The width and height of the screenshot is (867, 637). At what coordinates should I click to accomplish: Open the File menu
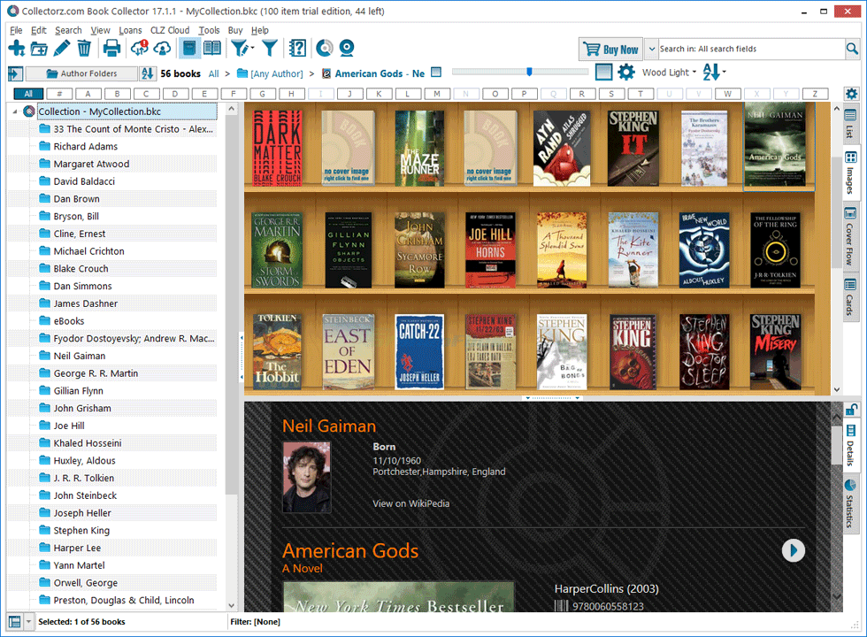pyautogui.click(x=16, y=30)
